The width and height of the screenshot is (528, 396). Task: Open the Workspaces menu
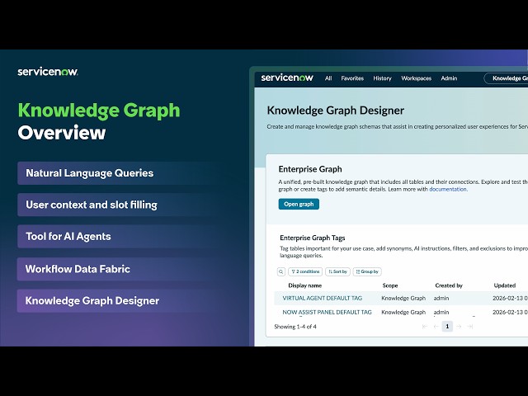pos(416,78)
